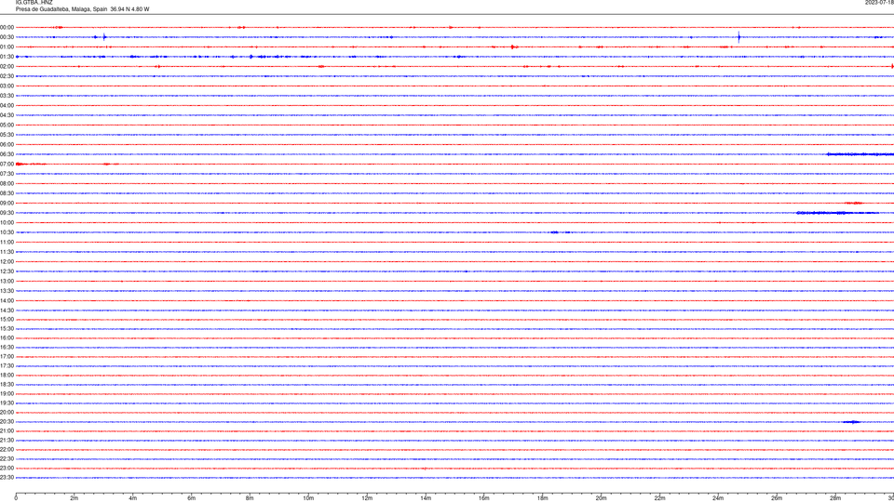Click the 17:00 time label
Screen dimensions: 894x502
pos(7,357)
